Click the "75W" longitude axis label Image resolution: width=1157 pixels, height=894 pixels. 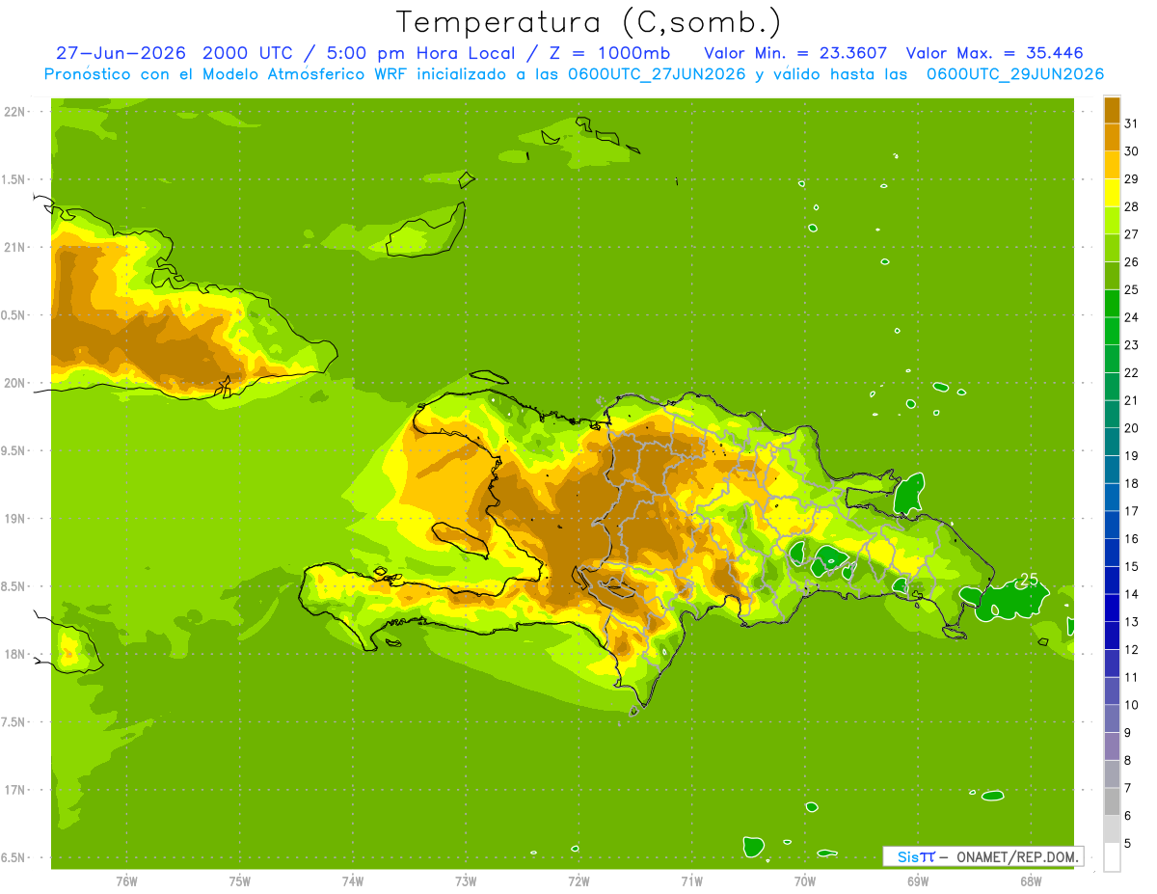(x=239, y=881)
